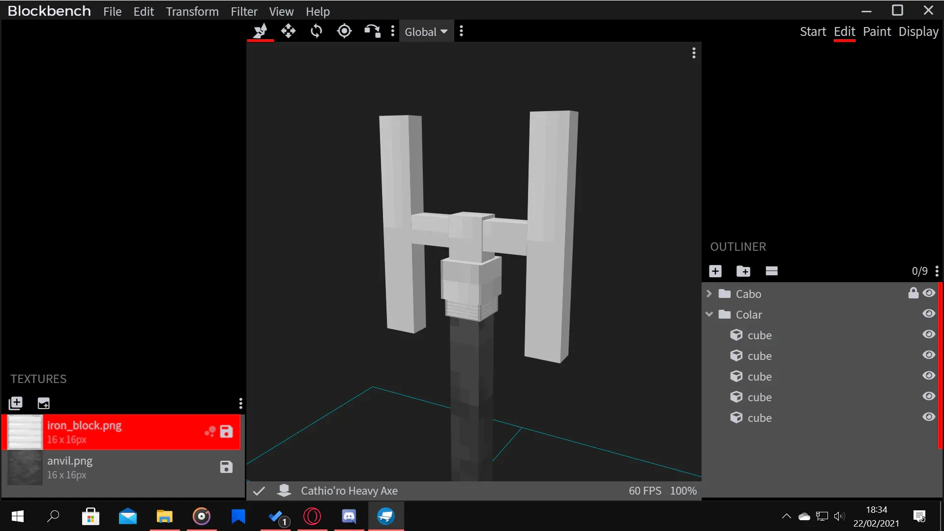Switch to Display mode

918,31
